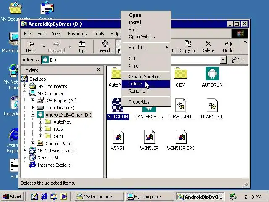Expand 3½ Floppy (A:) node
The image size is (269, 202).
(33, 101)
